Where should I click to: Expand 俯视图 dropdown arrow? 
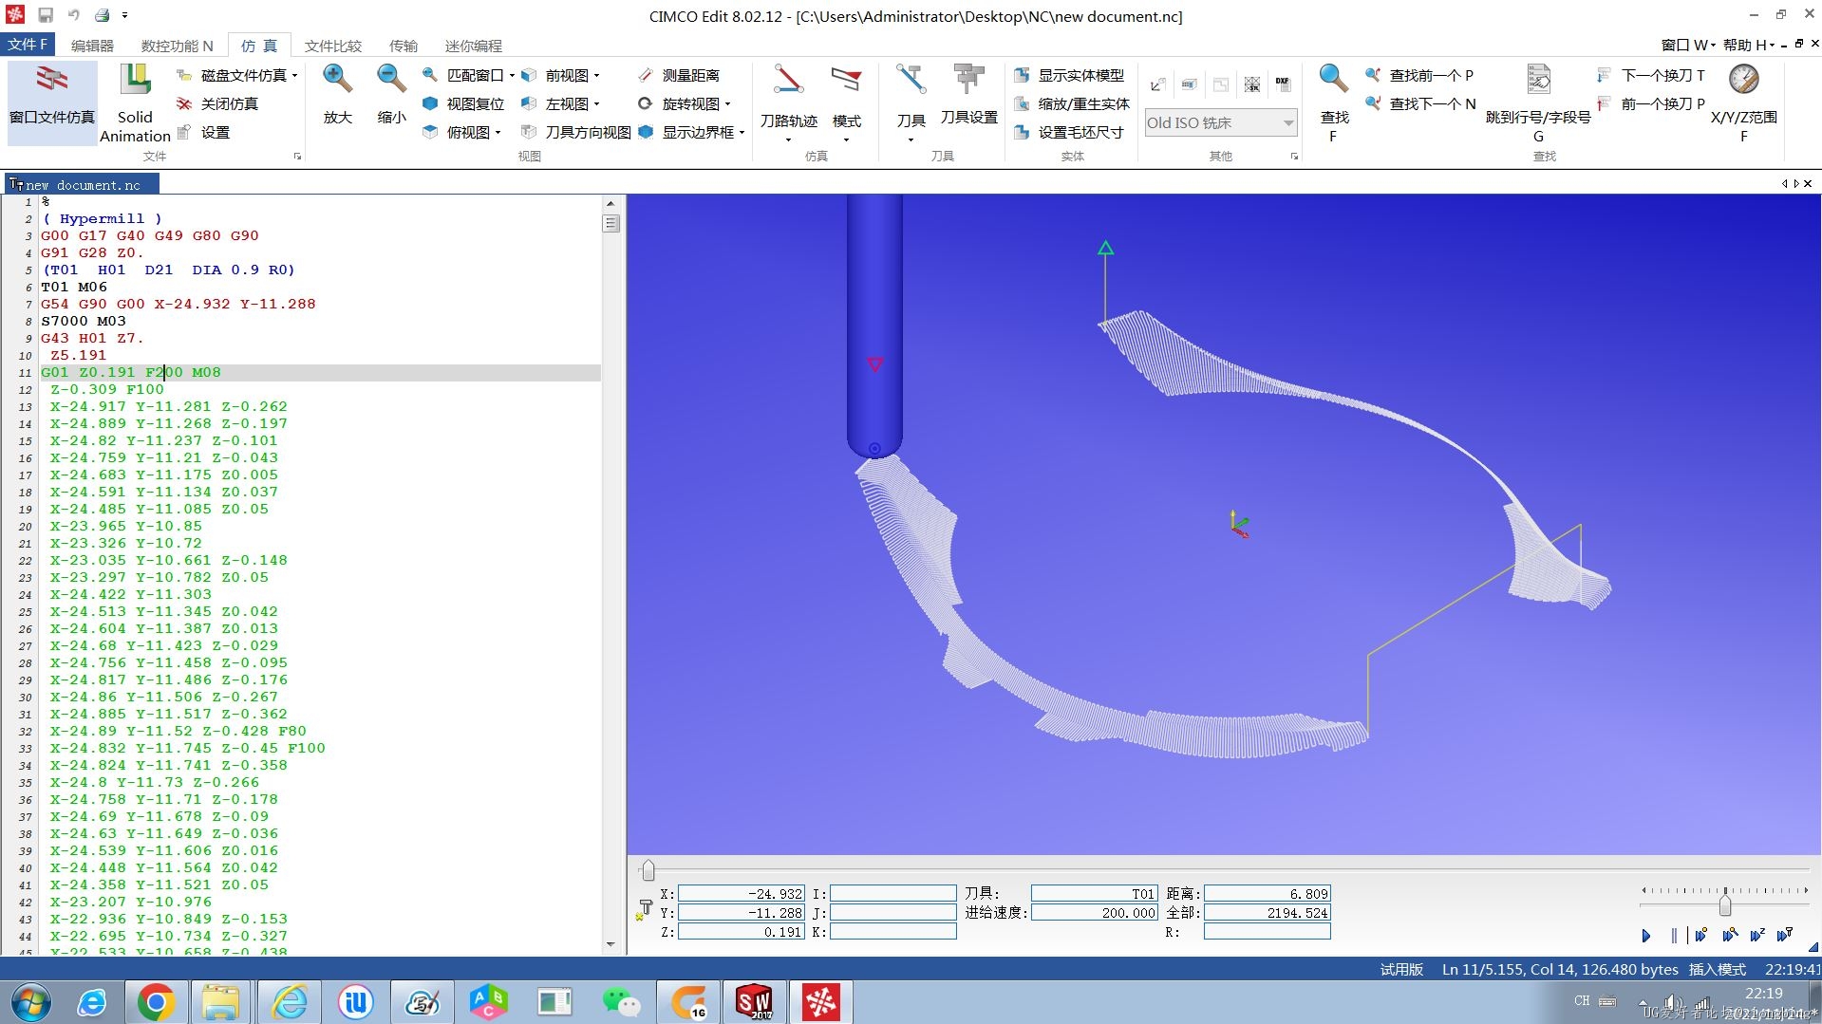(x=498, y=132)
